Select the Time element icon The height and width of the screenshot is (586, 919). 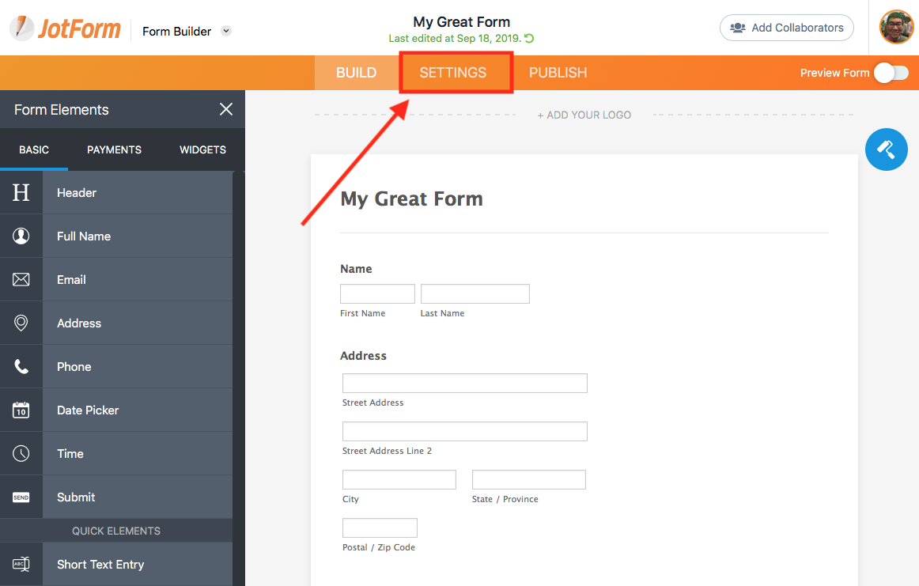[21, 453]
